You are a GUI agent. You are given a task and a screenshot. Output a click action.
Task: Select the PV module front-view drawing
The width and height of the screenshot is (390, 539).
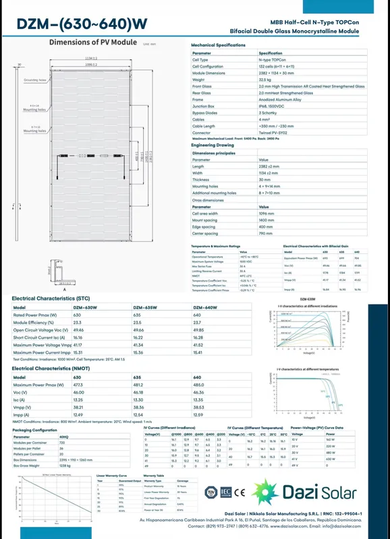pyautogui.click(x=90, y=156)
